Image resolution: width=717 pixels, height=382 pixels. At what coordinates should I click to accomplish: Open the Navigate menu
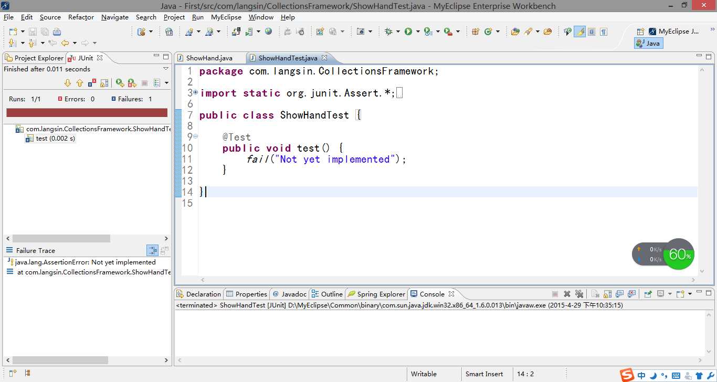[115, 17]
